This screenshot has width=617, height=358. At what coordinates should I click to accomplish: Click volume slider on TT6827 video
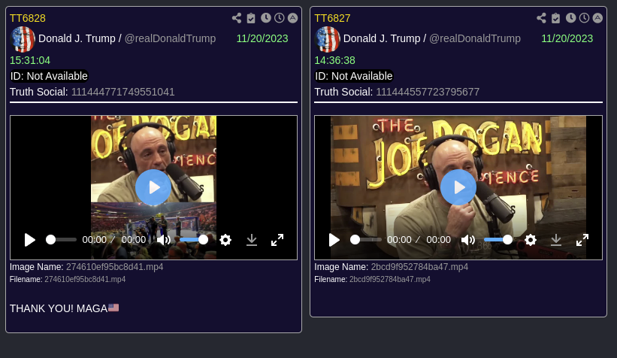tap(498, 240)
